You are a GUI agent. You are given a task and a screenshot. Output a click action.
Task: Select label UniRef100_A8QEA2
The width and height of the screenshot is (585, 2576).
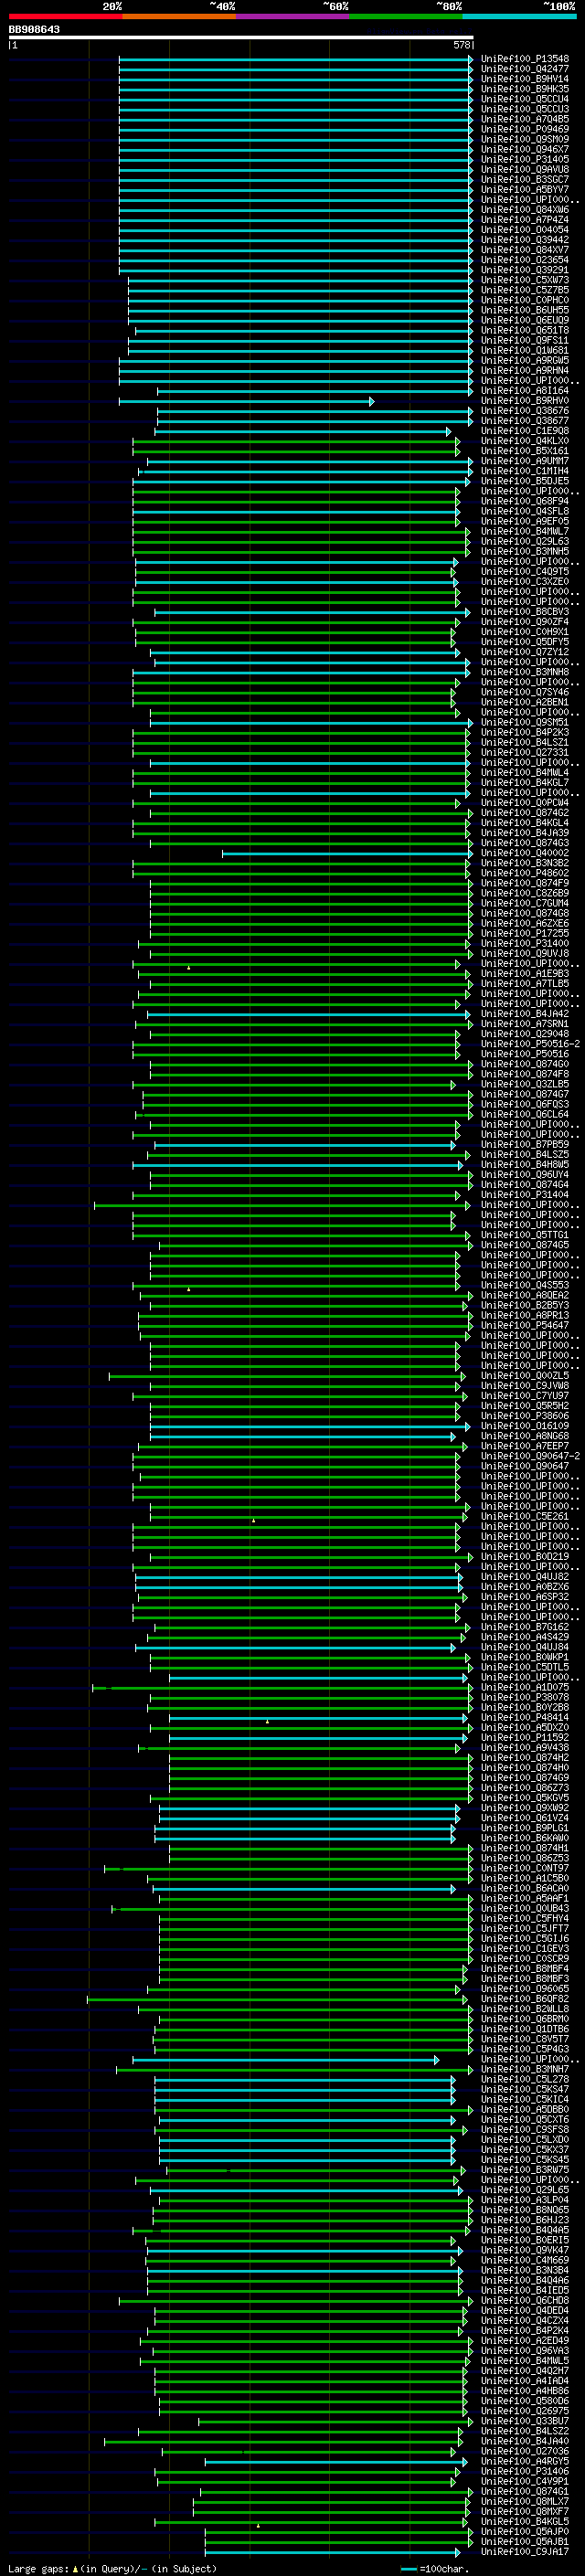coord(525,1295)
